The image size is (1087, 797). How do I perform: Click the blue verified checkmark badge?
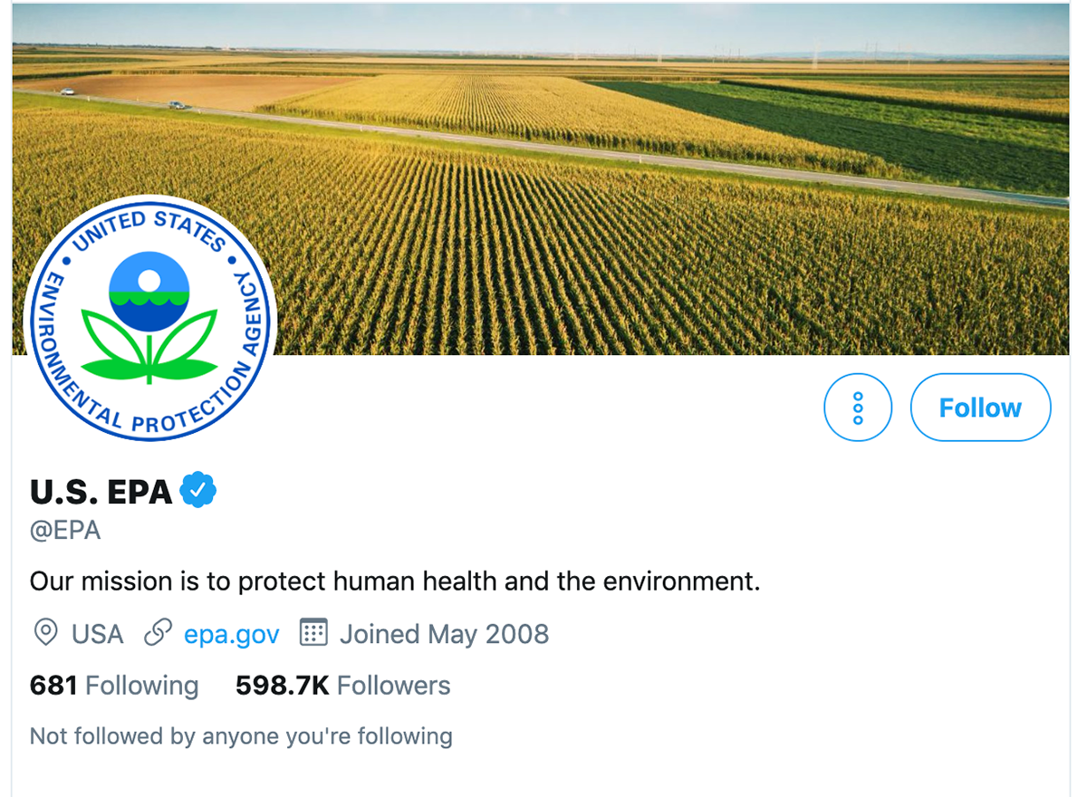198,491
